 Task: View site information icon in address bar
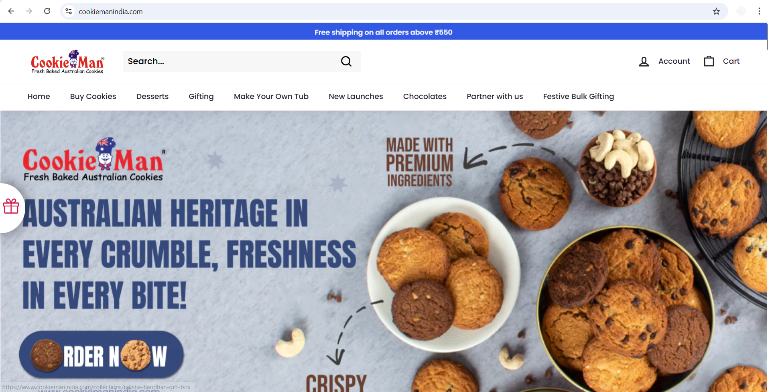(x=69, y=11)
